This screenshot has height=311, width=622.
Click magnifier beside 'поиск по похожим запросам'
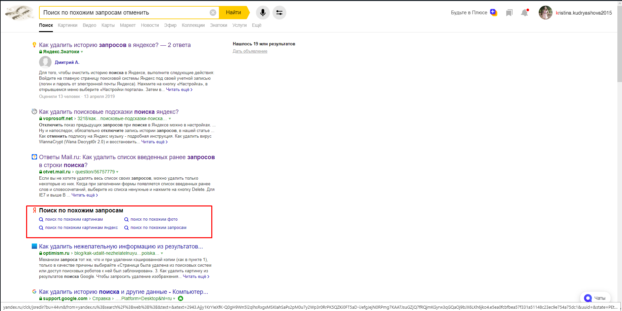coord(126,228)
